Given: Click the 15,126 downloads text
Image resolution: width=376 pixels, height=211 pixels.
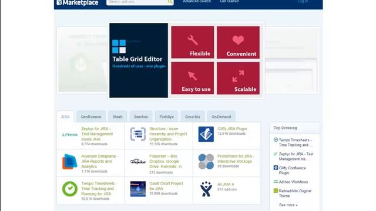Looking at the screenshot, I should coord(163,144).
